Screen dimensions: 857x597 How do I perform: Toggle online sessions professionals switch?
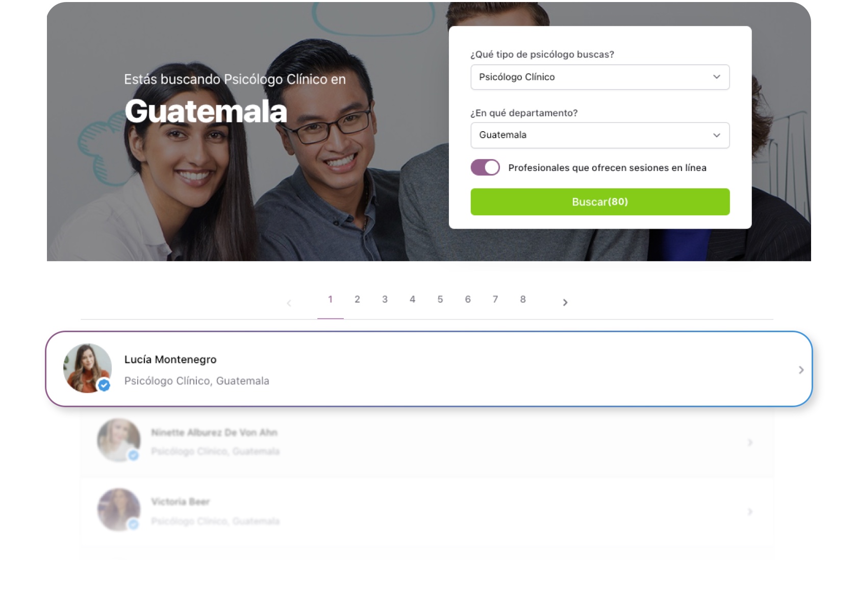(x=485, y=167)
